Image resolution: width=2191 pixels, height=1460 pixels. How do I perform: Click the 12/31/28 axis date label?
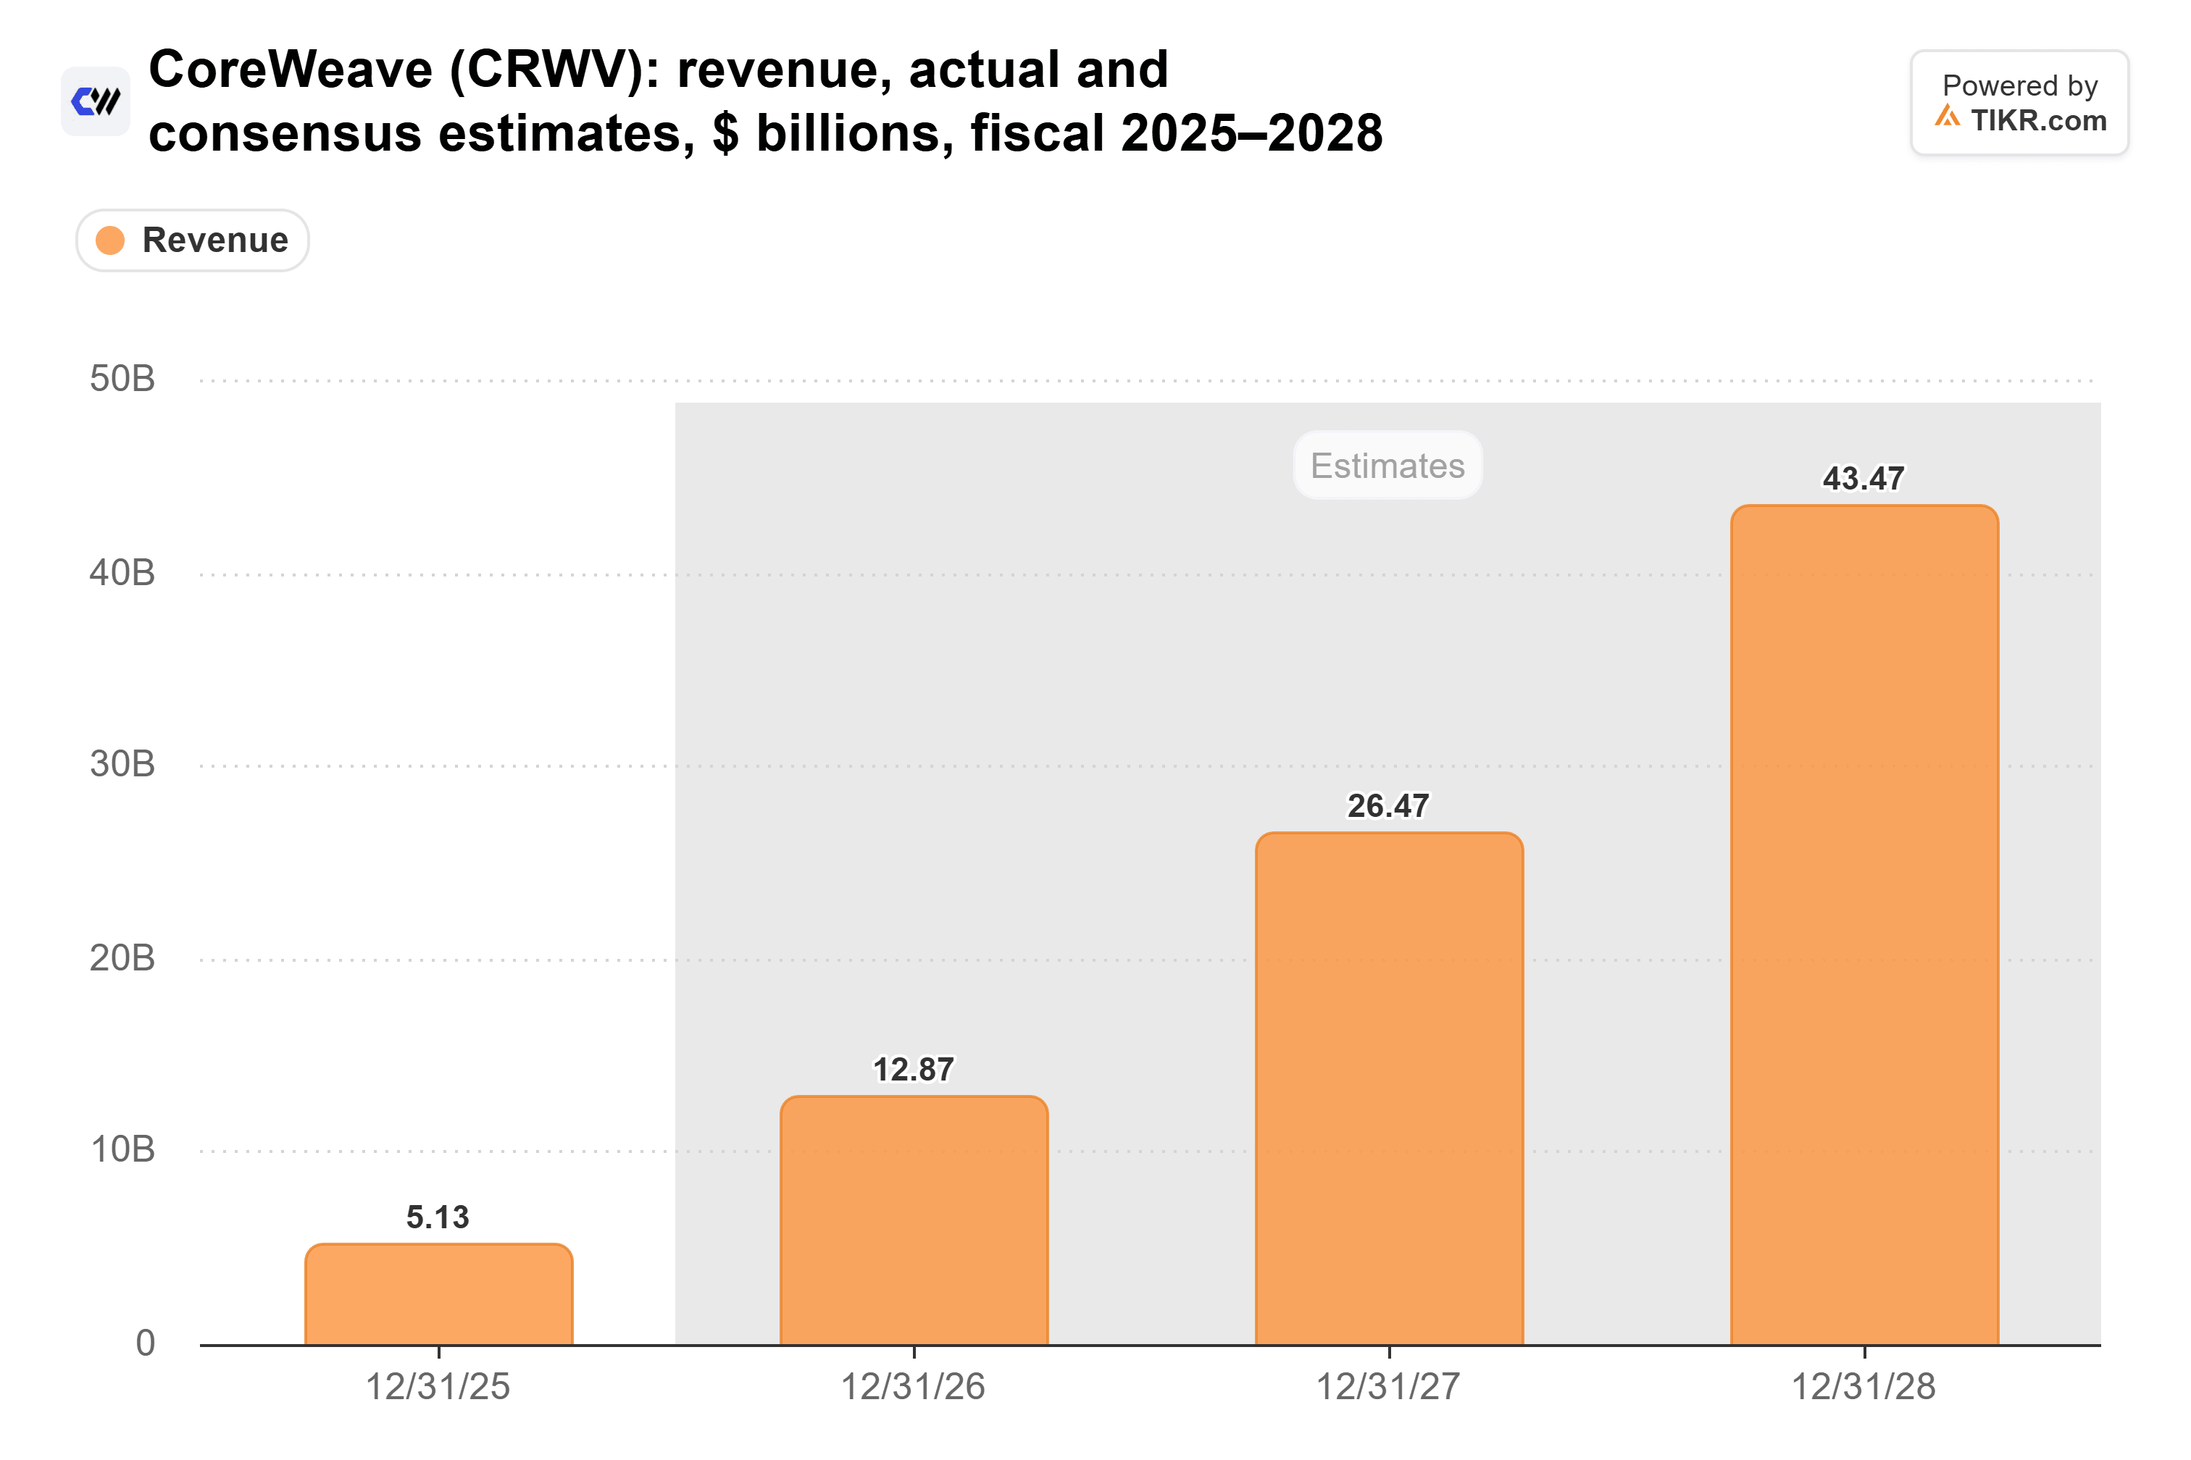coord(1864,1386)
